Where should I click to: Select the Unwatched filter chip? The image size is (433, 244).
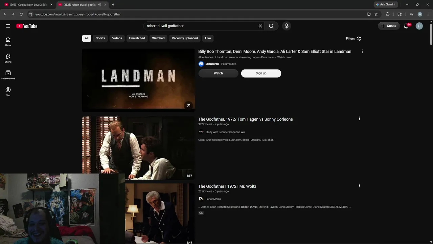click(137, 38)
